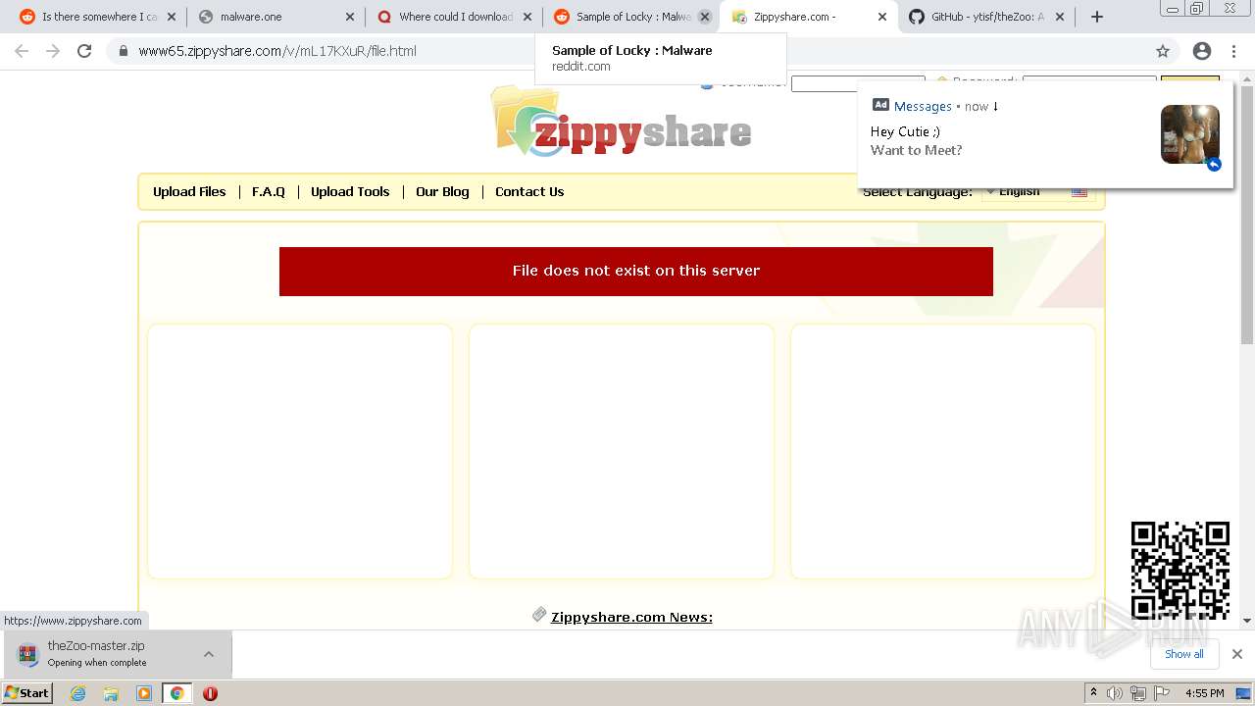Image resolution: width=1255 pixels, height=706 pixels.
Task: Click the QR code image
Action: pyautogui.click(x=1180, y=571)
